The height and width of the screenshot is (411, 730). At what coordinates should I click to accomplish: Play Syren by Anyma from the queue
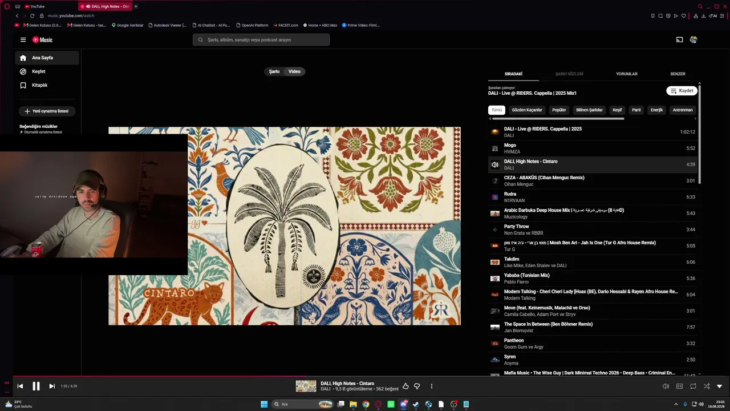point(593,360)
